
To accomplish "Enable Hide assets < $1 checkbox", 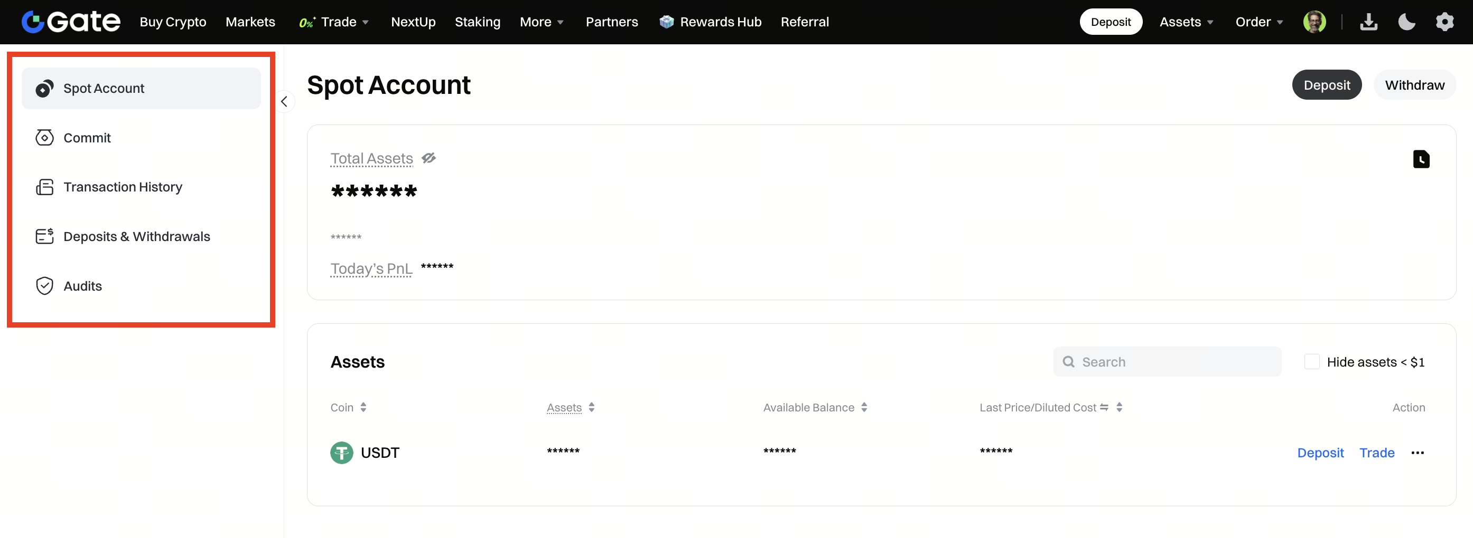I will tap(1311, 361).
